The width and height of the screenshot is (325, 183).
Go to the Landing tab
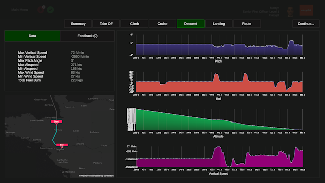(219, 24)
